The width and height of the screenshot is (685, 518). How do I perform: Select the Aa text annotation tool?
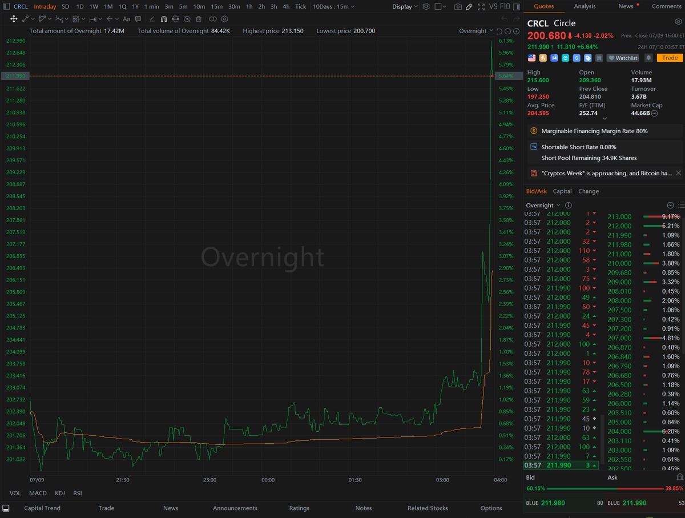pyautogui.click(x=126, y=19)
